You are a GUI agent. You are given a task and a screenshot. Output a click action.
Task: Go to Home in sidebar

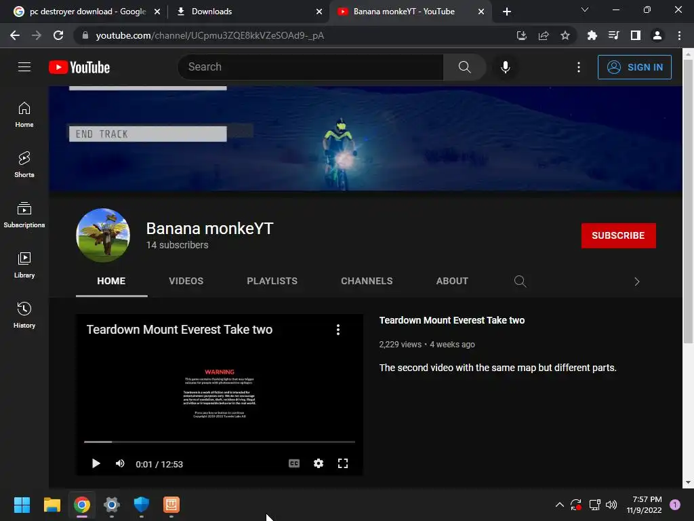(24, 115)
